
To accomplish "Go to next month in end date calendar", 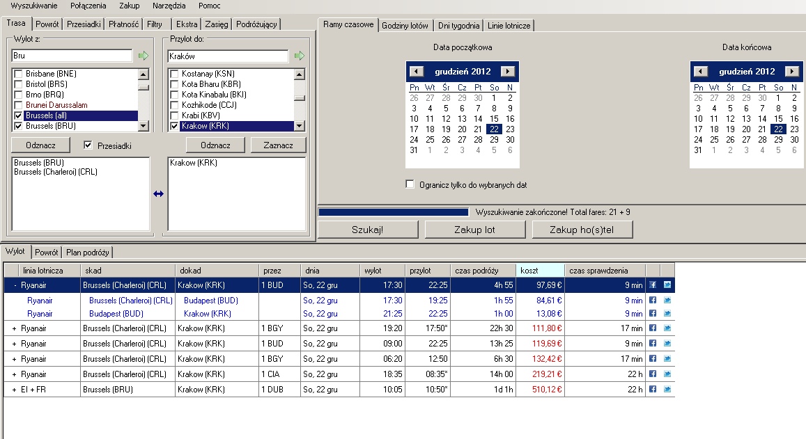I will click(x=792, y=72).
